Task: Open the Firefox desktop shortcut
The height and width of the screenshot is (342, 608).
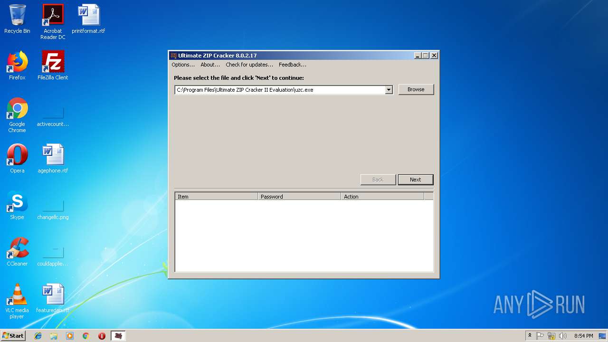Action: pyautogui.click(x=17, y=66)
